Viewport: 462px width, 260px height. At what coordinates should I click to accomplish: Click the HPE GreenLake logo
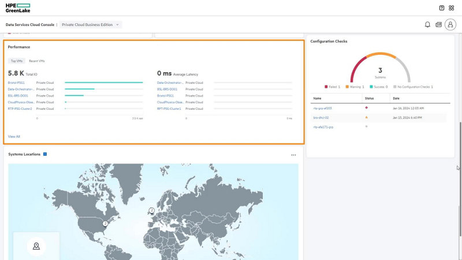click(x=18, y=8)
